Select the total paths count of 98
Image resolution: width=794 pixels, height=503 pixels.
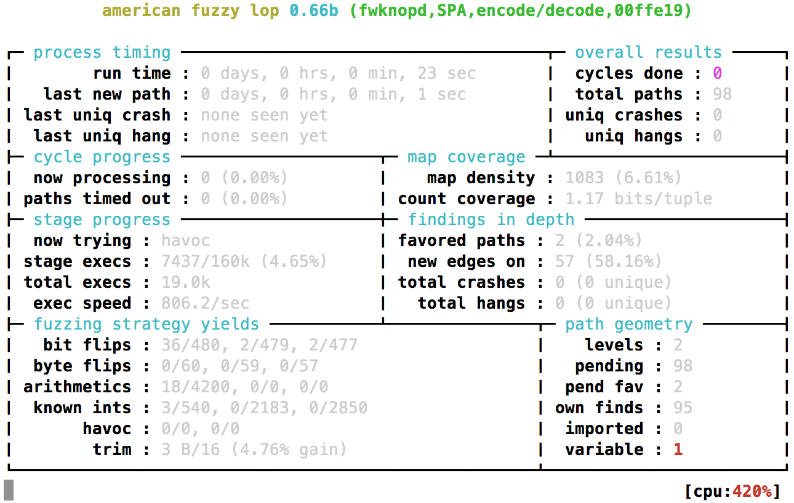pos(721,93)
